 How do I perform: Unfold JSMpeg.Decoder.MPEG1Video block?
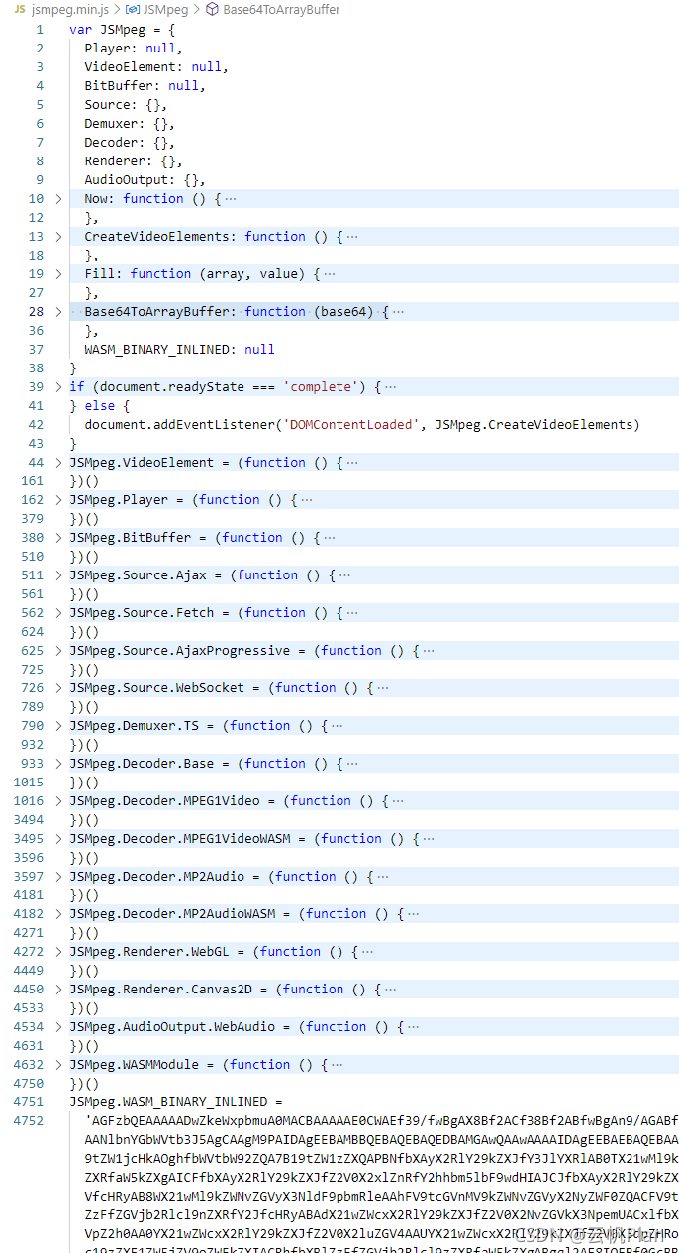58,801
